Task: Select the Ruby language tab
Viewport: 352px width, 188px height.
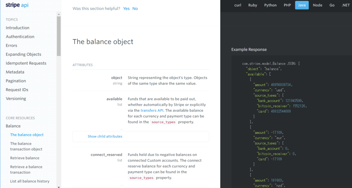Action: (x=253, y=5)
